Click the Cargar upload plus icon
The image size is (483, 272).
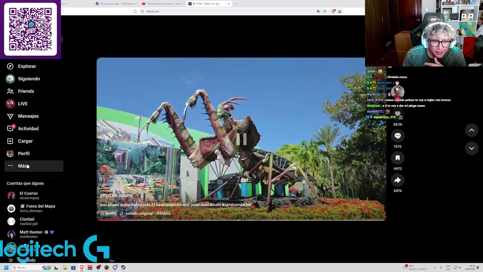point(10,141)
